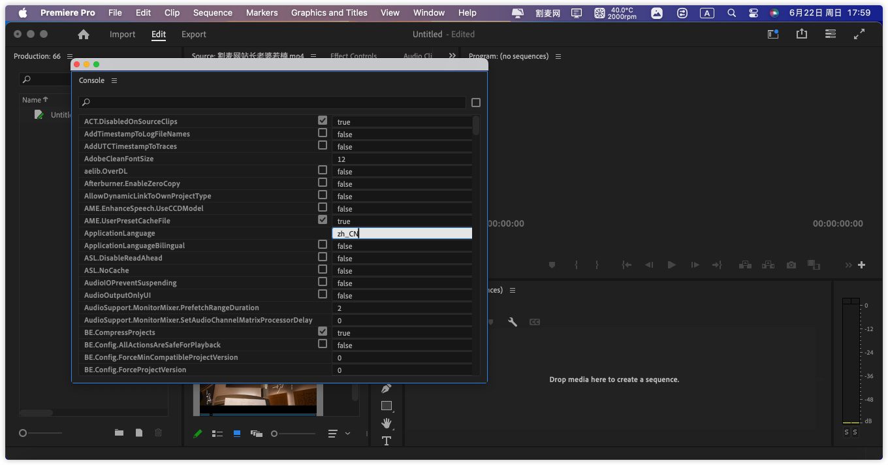Uncheck ACT.DisabledOnSourceClips checkbox
The height and width of the screenshot is (465, 888).
coord(323,121)
